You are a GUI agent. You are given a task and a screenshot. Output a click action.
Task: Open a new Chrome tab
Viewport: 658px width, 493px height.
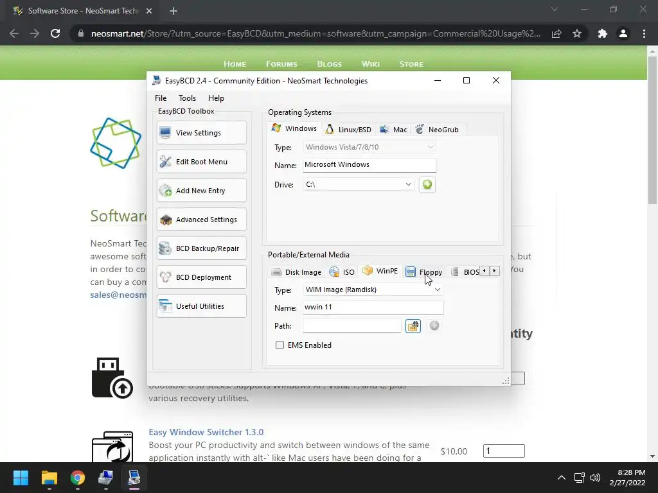tap(173, 11)
